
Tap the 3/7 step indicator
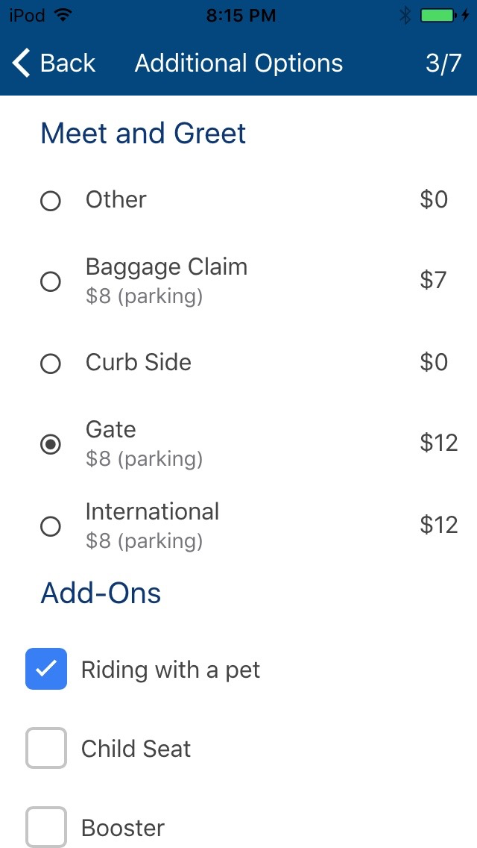(443, 63)
